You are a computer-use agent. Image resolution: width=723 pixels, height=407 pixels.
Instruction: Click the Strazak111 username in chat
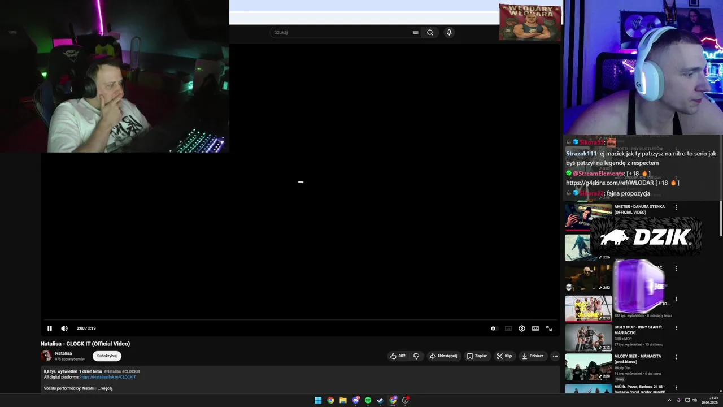[x=581, y=154]
